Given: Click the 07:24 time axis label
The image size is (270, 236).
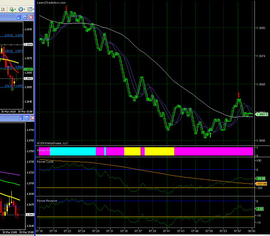Looking at the screenshot, I should pyautogui.click(x=82, y=231).
